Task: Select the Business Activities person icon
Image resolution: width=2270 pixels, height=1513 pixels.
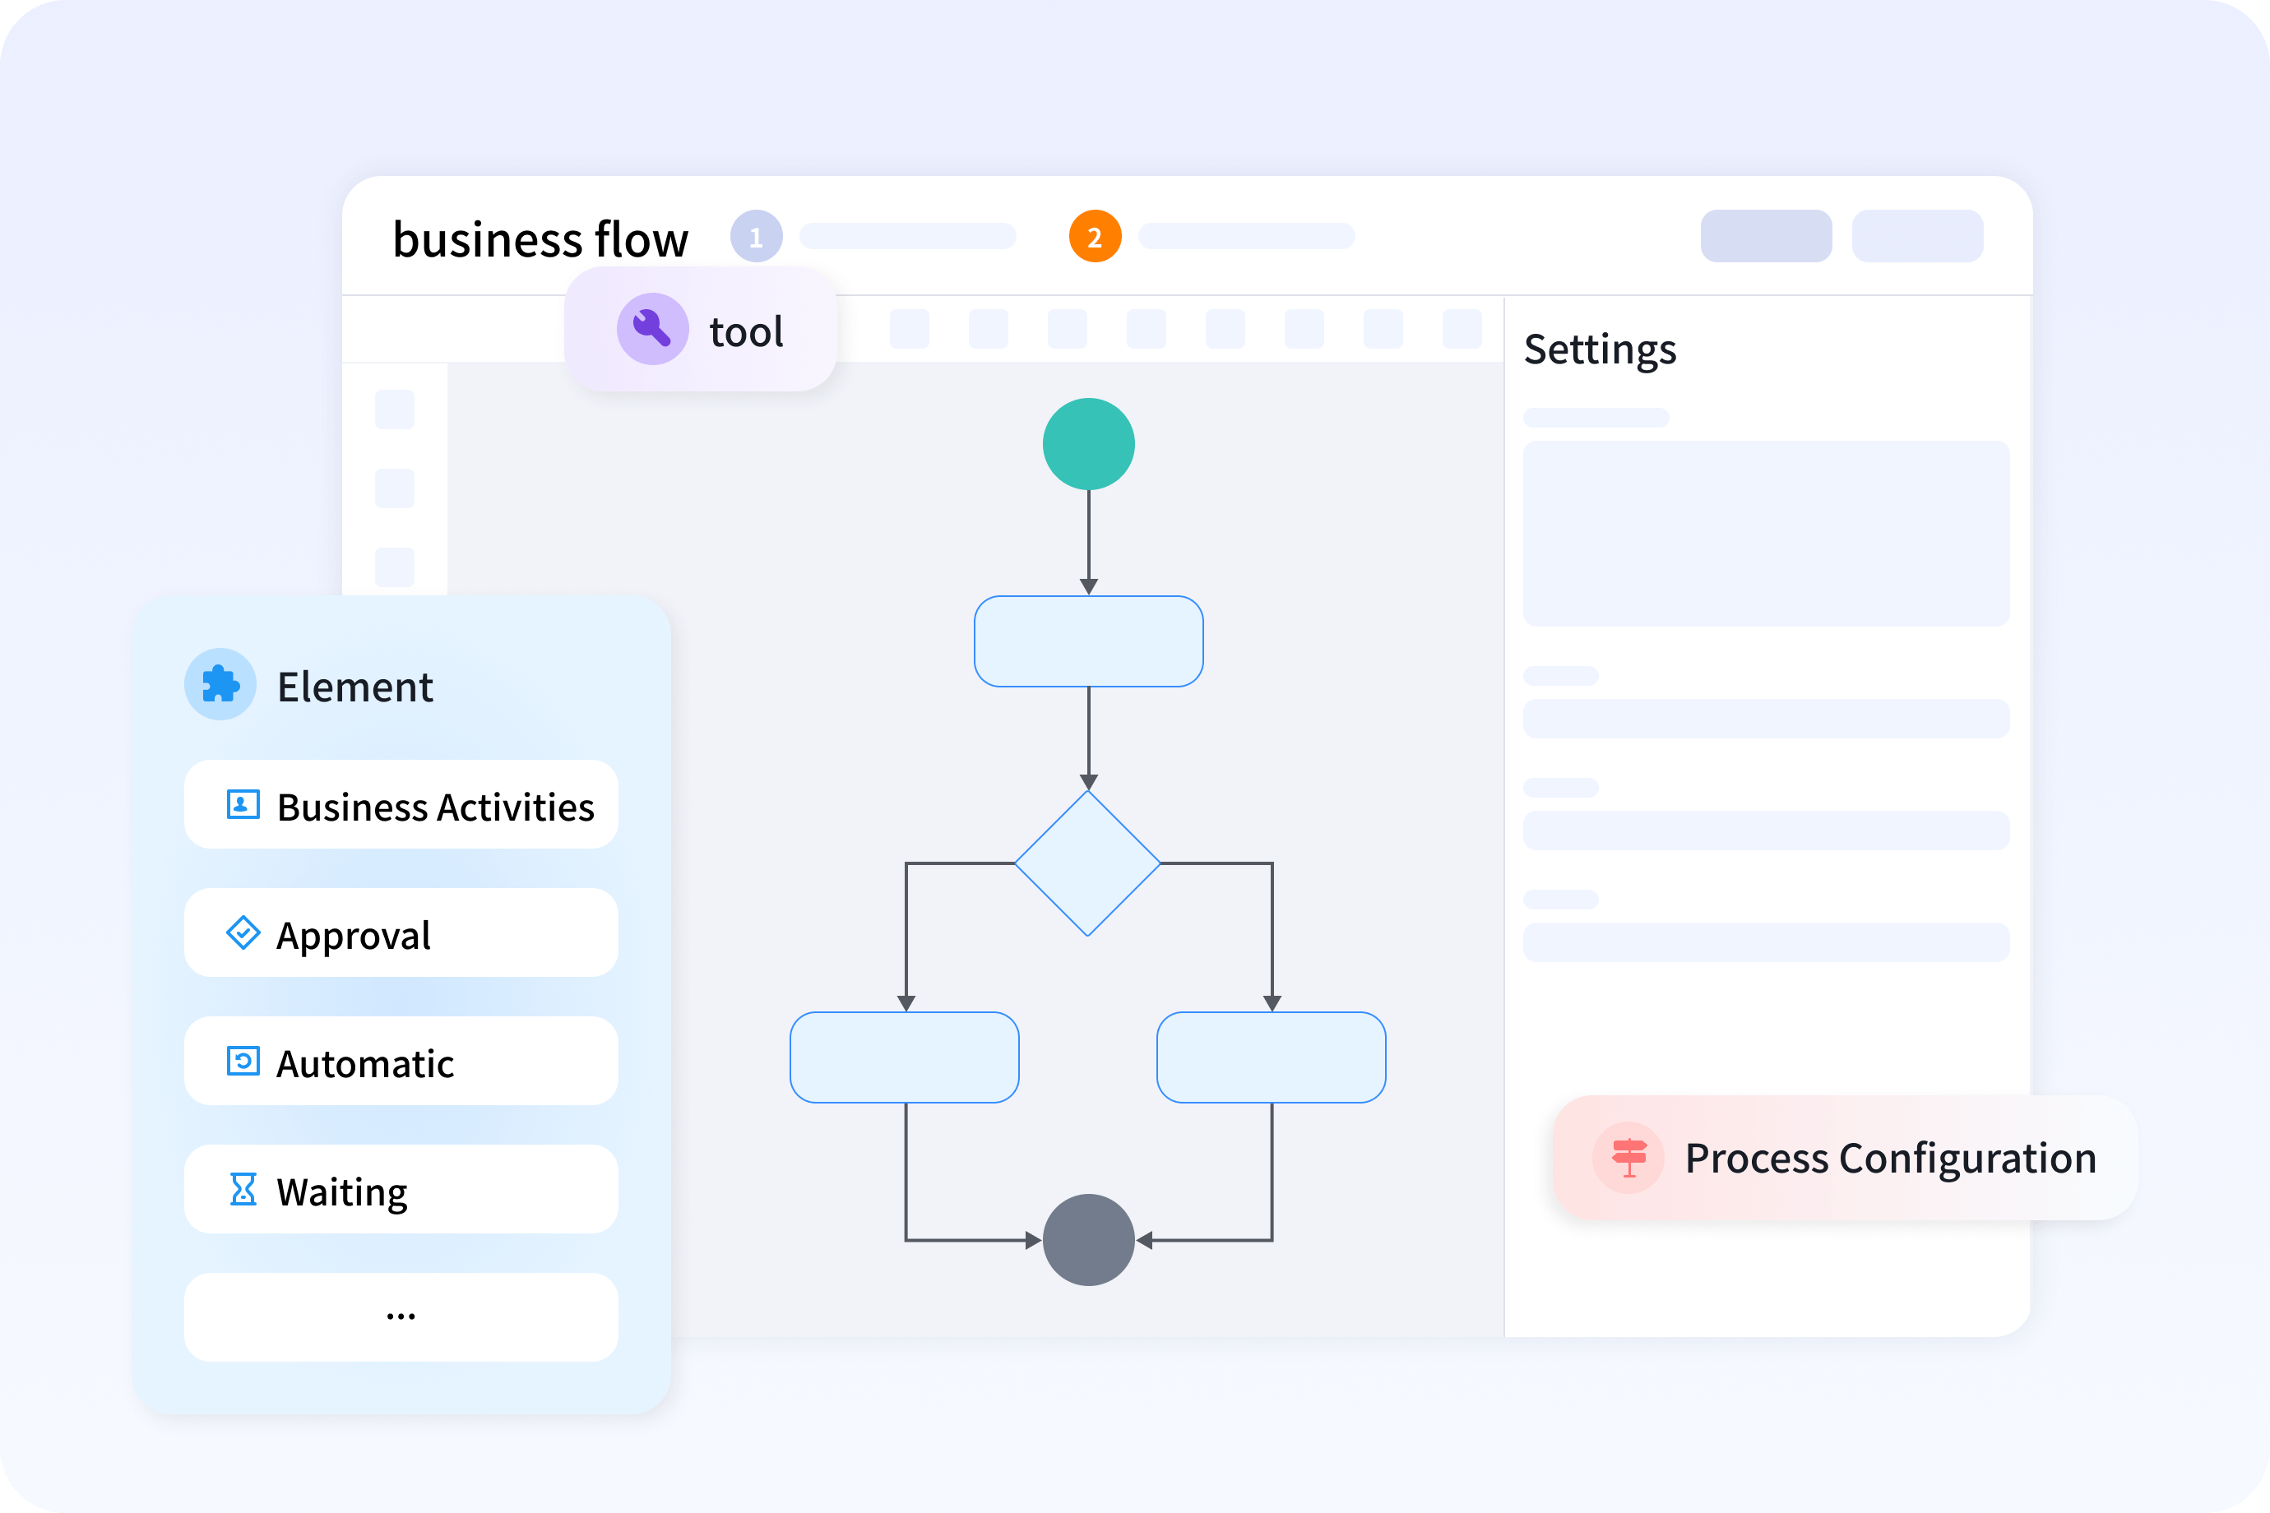Action: click(x=243, y=806)
